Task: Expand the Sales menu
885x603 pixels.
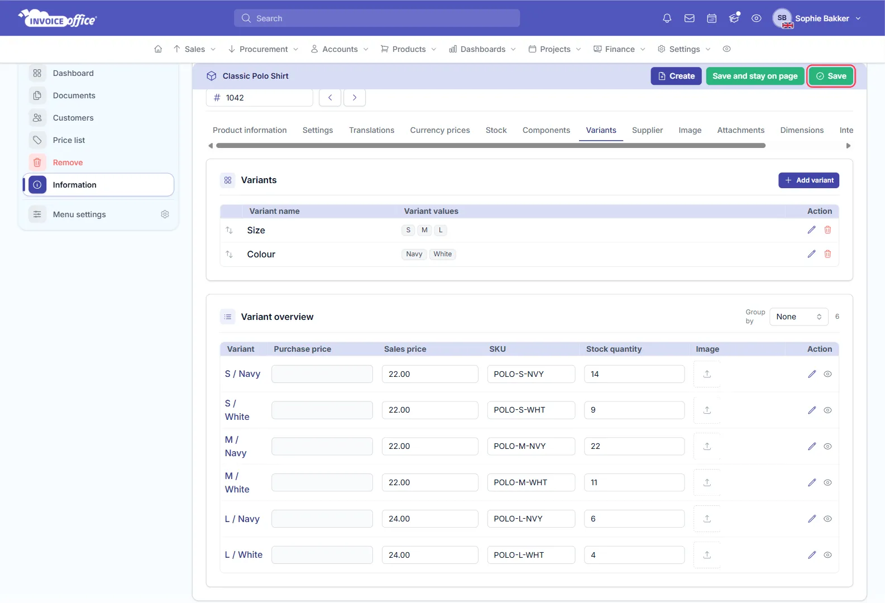Action: pyautogui.click(x=194, y=49)
